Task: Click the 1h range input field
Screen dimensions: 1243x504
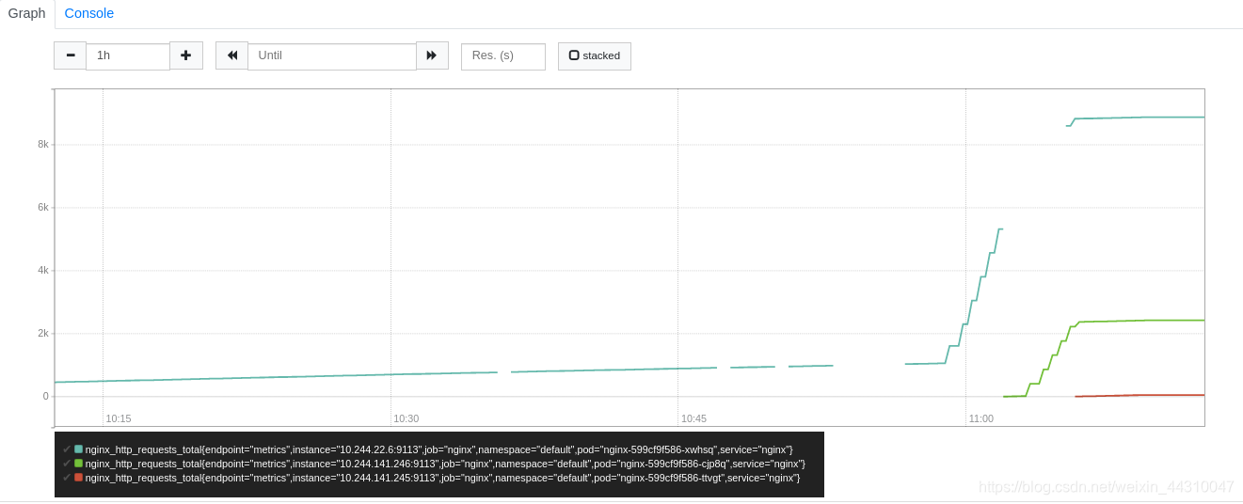Action: pyautogui.click(x=128, y=55)
